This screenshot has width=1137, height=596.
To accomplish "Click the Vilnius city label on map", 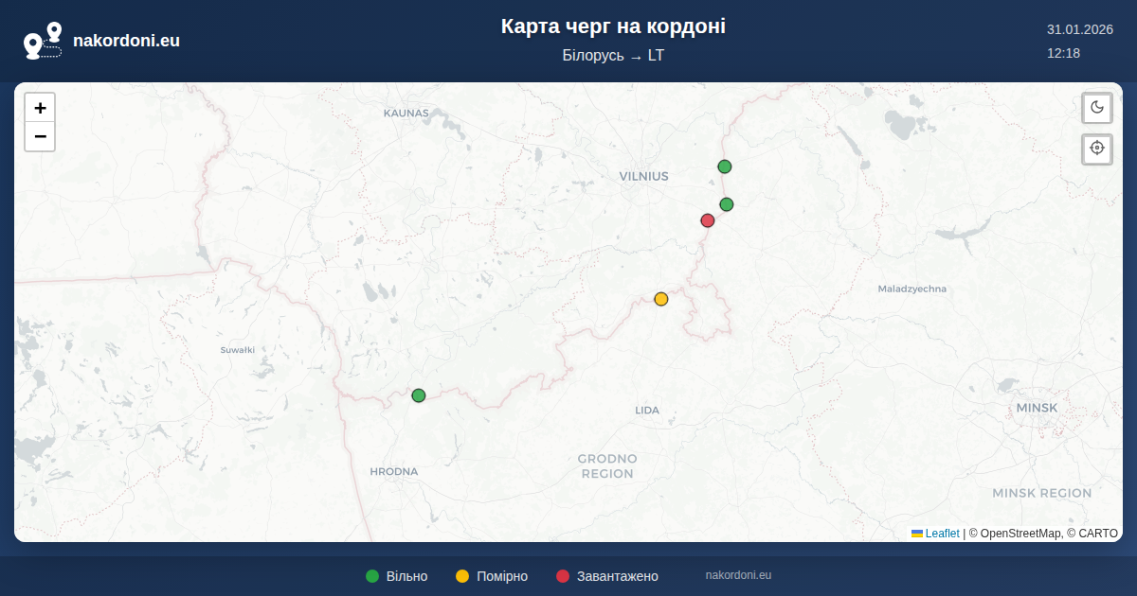I will [x=643, y=176].
